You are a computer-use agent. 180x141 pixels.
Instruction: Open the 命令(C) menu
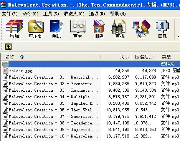pyautogui.click(x=30, y=14)
